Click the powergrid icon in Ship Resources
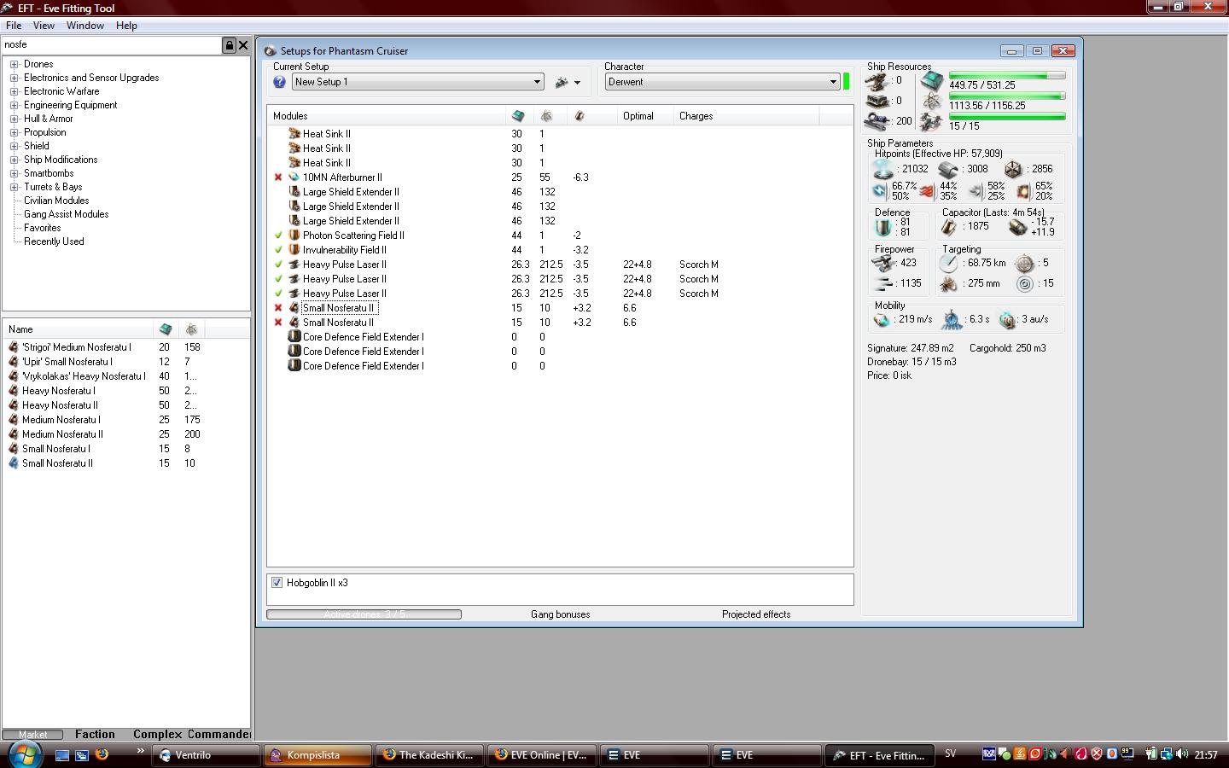 point(931,102)
